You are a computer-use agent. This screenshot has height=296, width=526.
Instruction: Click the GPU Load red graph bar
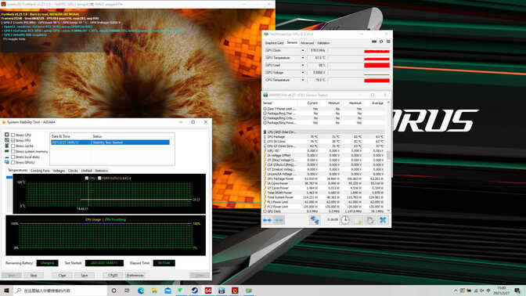(x=376, y=65)
